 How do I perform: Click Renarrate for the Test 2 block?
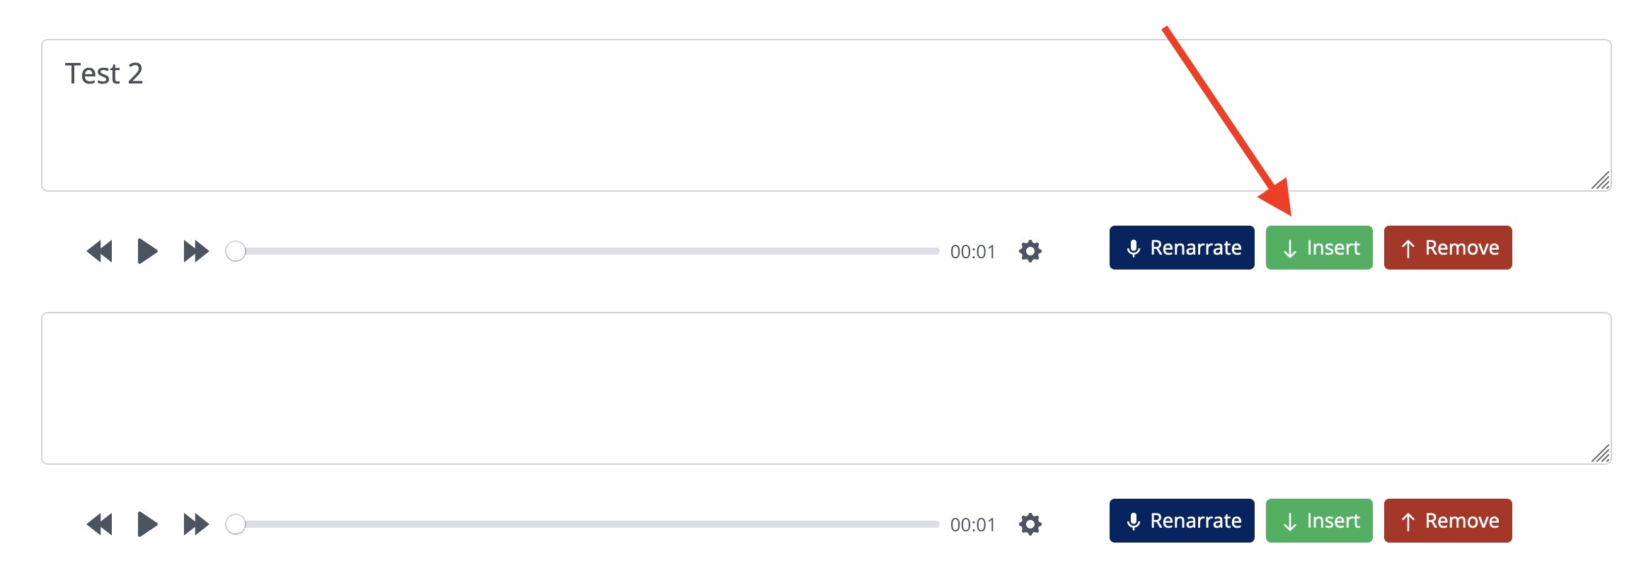[1182, 248]
